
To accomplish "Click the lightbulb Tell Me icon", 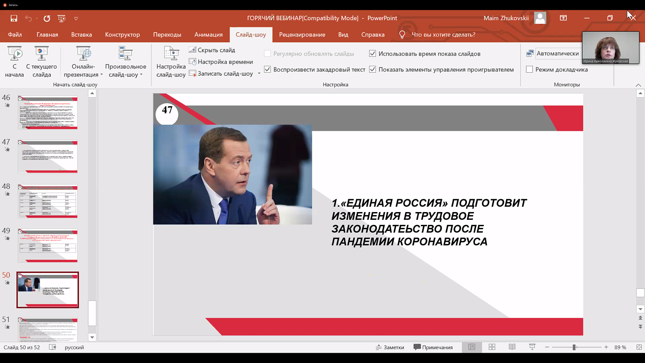I will click(402, 34).
